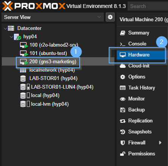Open the Console tab
Image resolution: width=168 pixels, height=166 pixels.
pos(142,44)
